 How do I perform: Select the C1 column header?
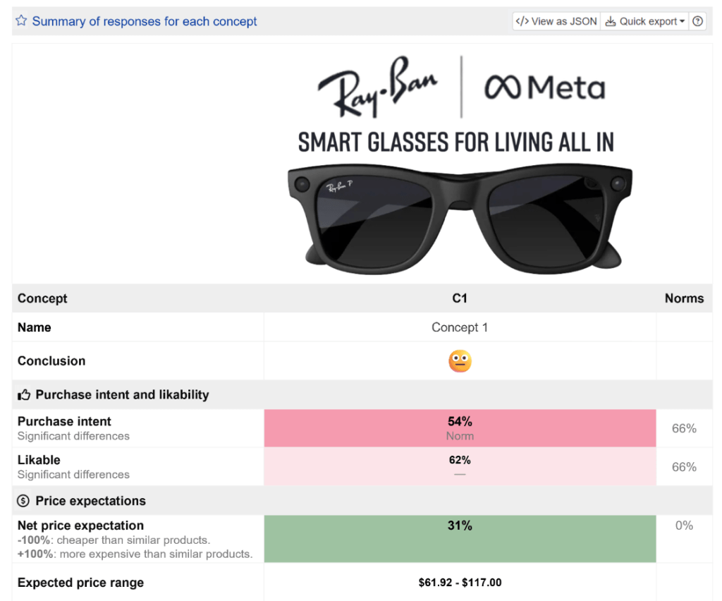pyautogui.click(x=460, y=298)
